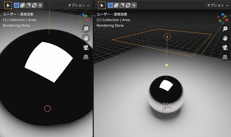
Task: Click faded blue negative Z on right gizmo
Action: click(223, 23)
